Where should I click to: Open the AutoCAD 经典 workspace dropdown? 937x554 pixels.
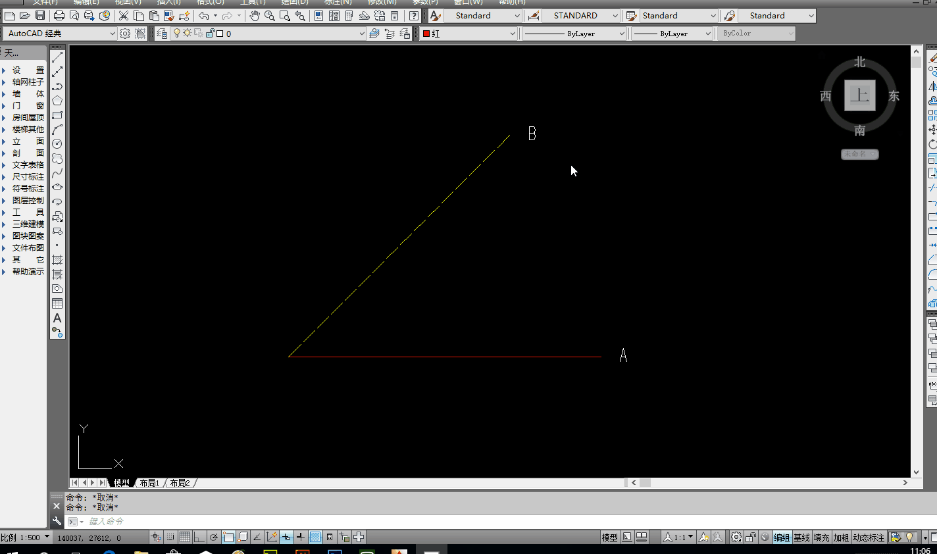click(59, 33)
